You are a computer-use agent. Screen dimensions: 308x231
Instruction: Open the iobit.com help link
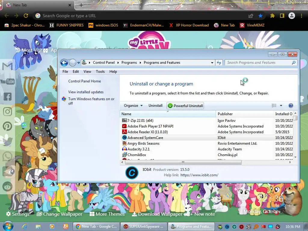click(x=199, y=175)
